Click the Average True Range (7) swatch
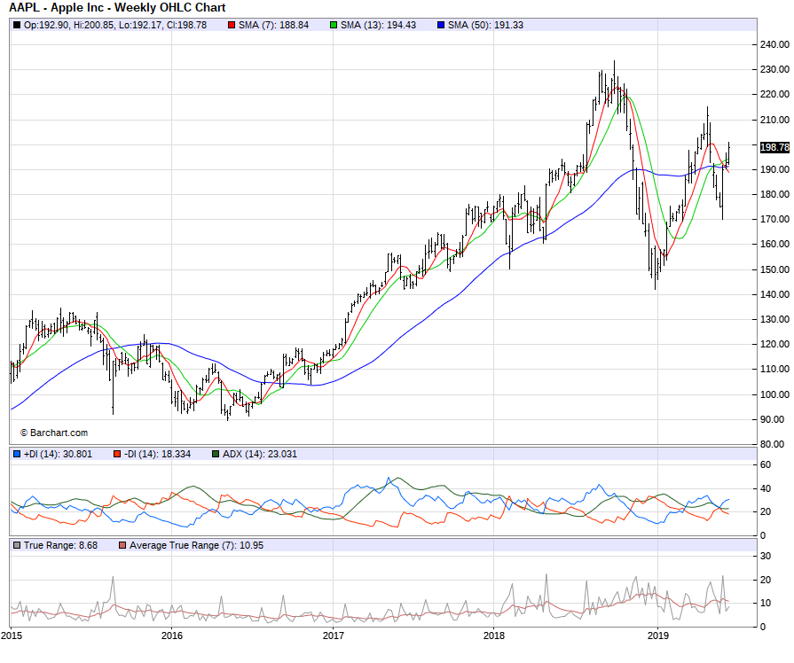Image resolution: width=794 pixels, height=663 pixels. point(122,545)
